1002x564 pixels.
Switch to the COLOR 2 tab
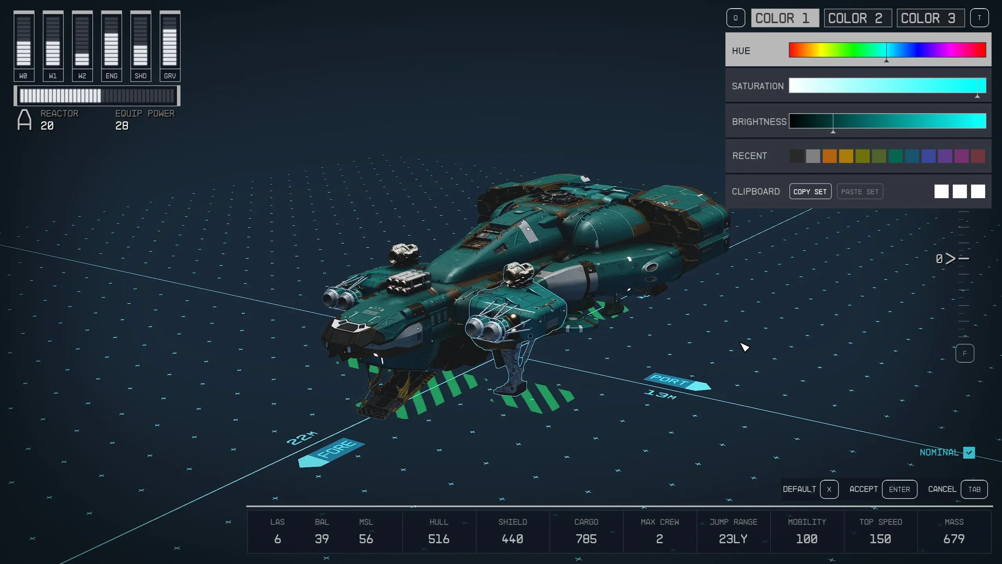857,18
